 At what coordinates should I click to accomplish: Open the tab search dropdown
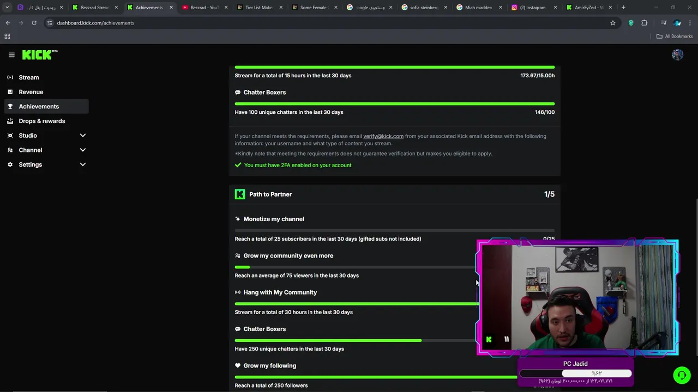7,8
